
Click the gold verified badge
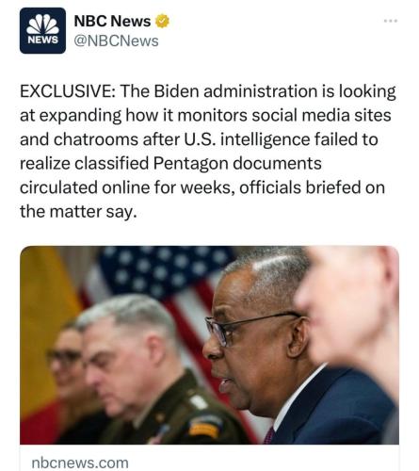(x=162, y=22)
